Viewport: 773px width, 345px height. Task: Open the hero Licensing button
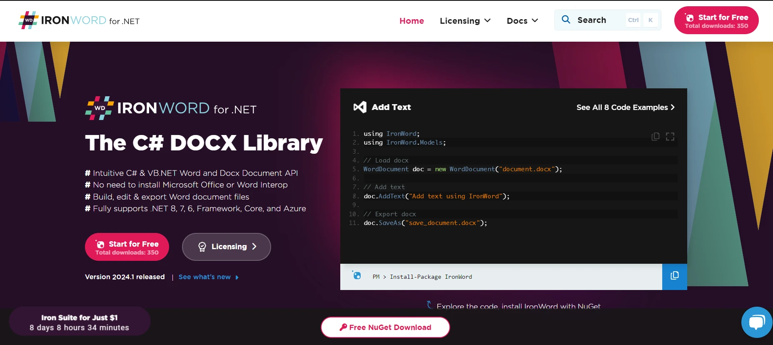pyautogui.click(x=226, y=247)
